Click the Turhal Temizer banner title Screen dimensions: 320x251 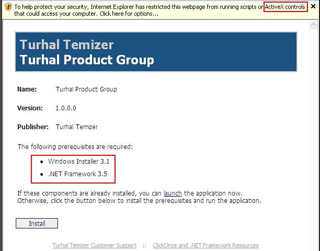click(x=66, y=44)
